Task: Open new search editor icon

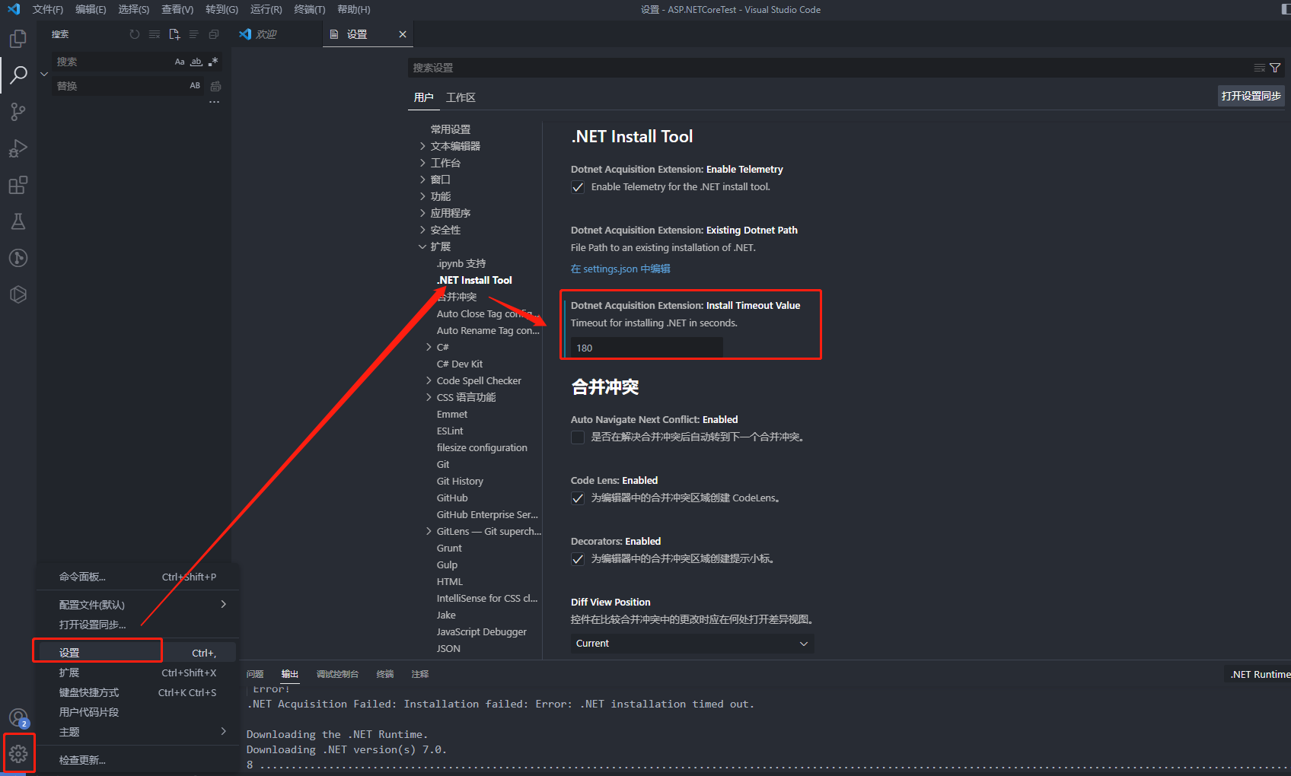Action: click(x=174, y=34)
